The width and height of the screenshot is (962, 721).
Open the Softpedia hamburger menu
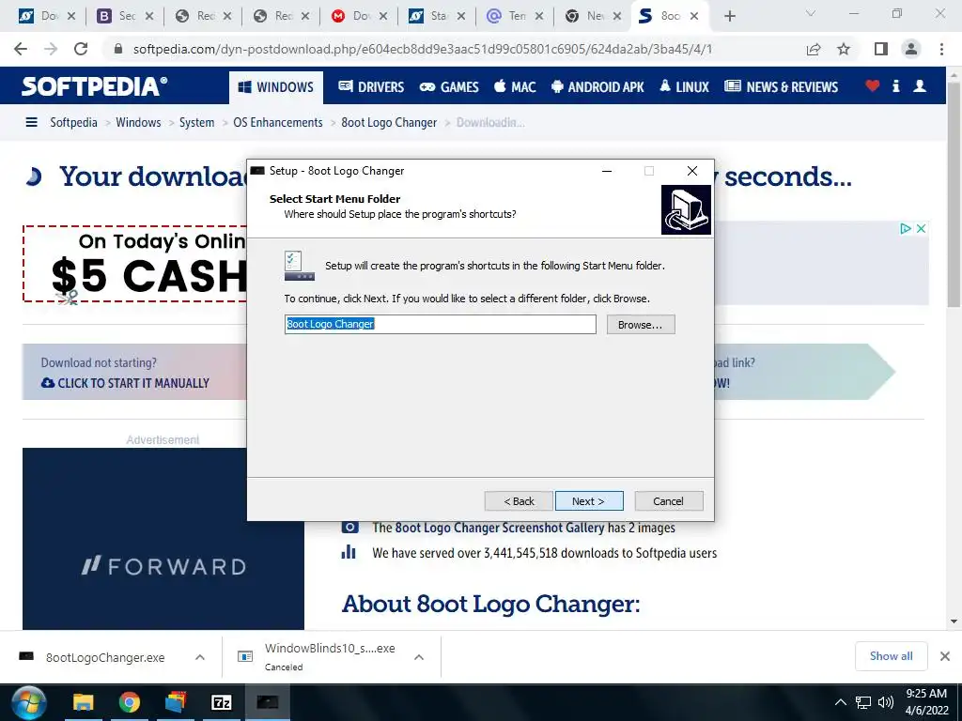click(x=31, y=123)
